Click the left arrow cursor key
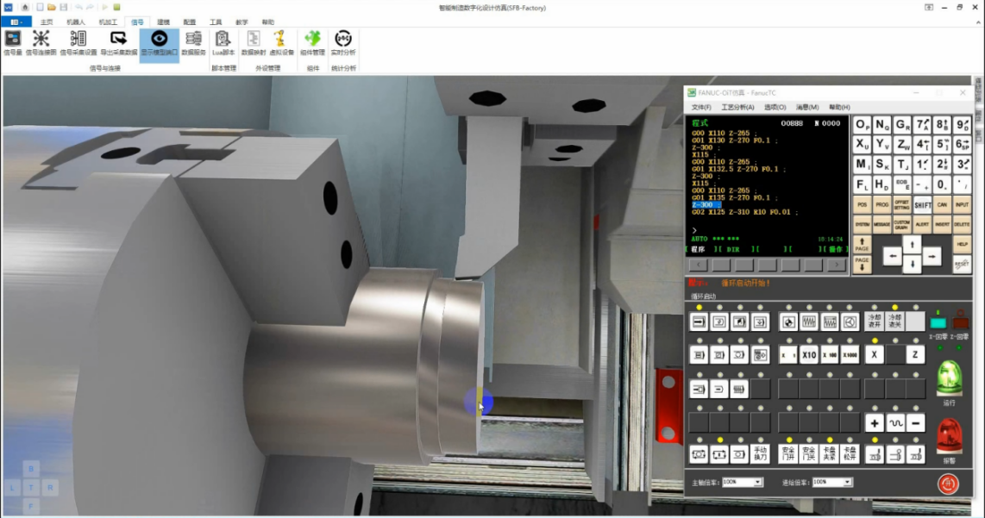This screenshot has height=518, width=985. pyautogui.click(x=892, y=256)
